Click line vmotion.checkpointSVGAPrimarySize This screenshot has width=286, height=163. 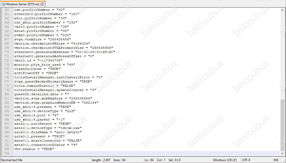[64, 48]
